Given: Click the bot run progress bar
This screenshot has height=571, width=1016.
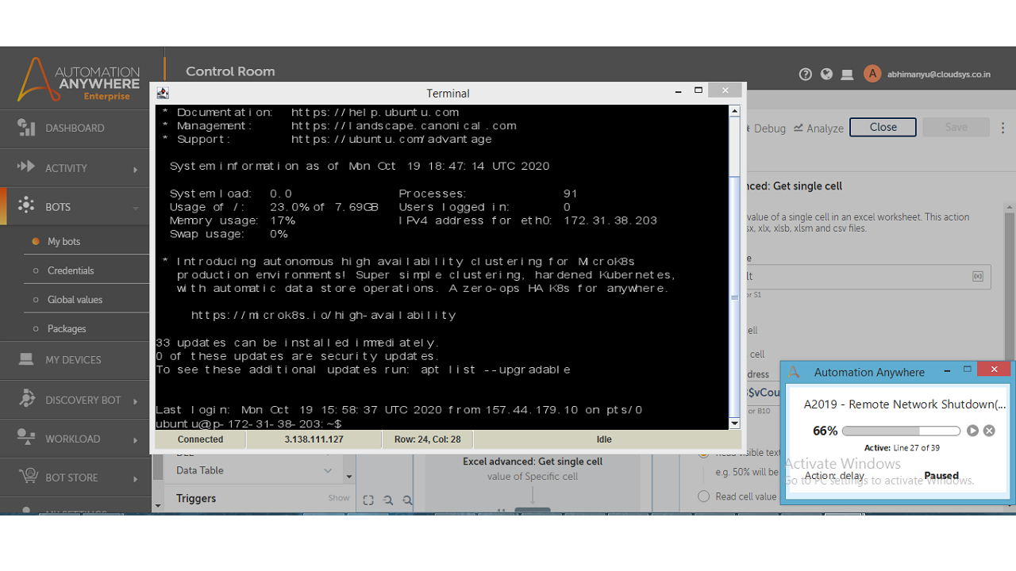Looking at the screenshot, I should [x=901, y=431].
